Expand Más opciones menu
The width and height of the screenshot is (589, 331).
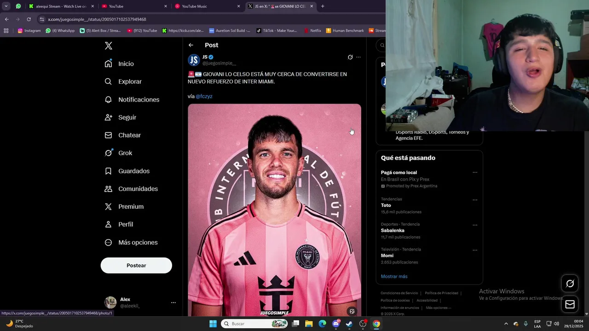coord(131,242)
